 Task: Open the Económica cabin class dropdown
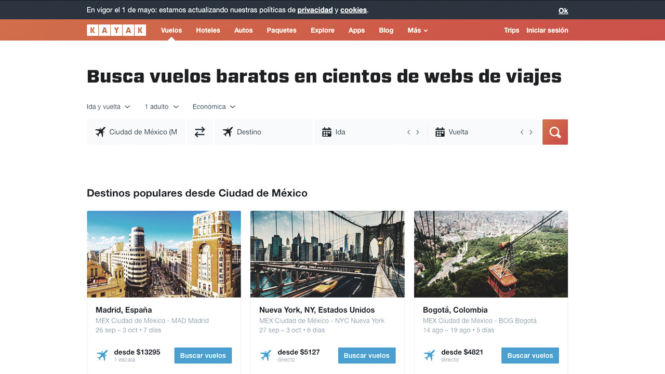pos(214,106)
